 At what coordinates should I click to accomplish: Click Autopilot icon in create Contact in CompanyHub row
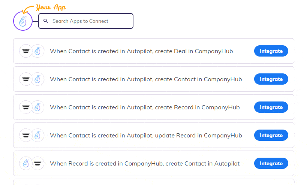[26, 79]
